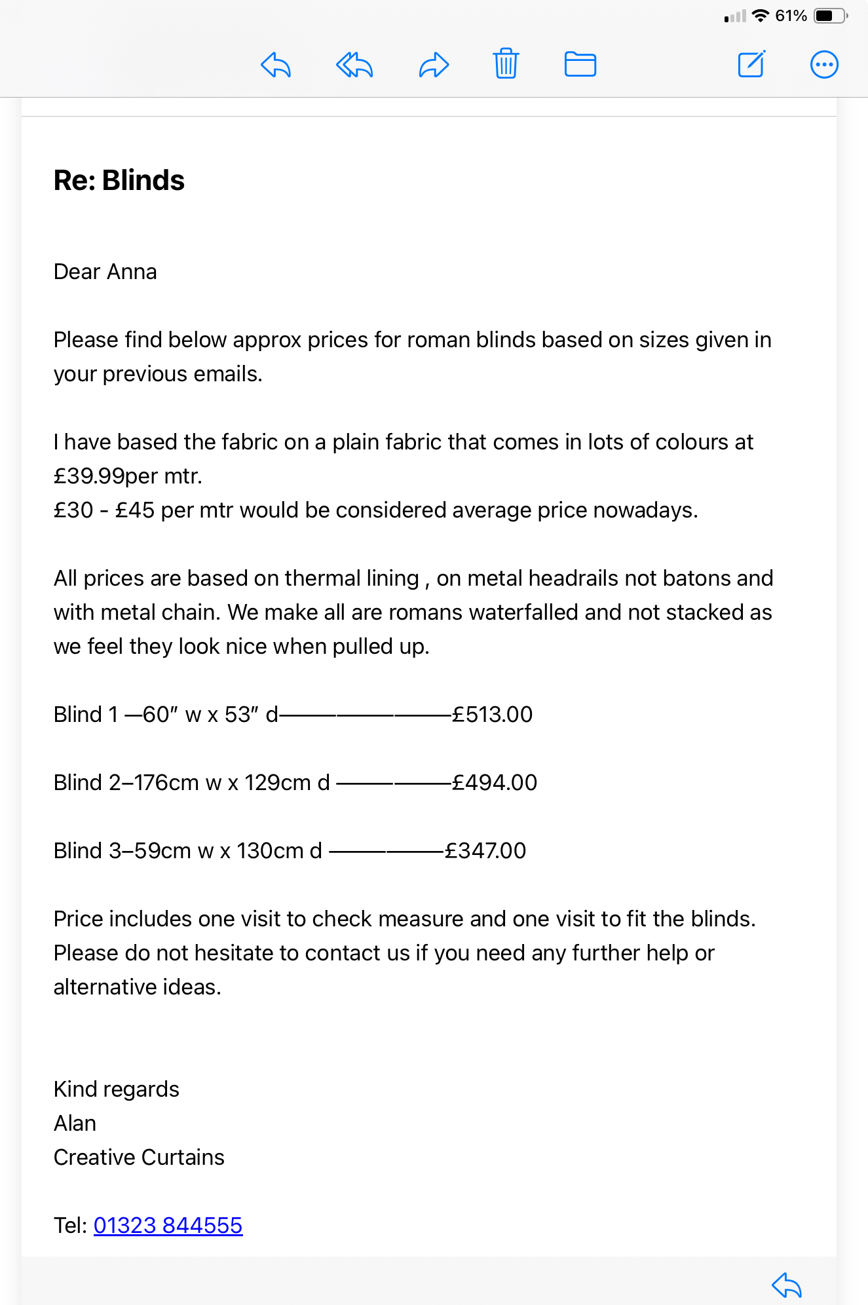868x1305 pixels.
Task: Call the phone number link 01323 844555
Action: (x=168, y=1225)
